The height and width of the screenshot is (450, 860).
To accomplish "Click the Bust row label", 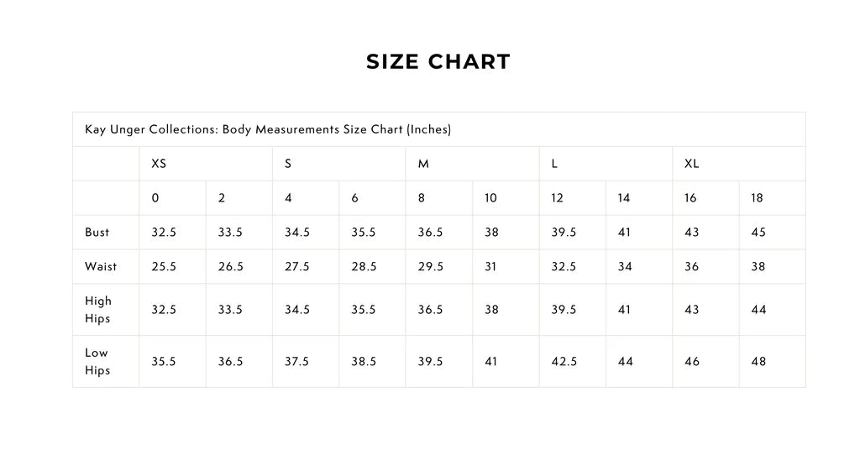I will 97,233.
